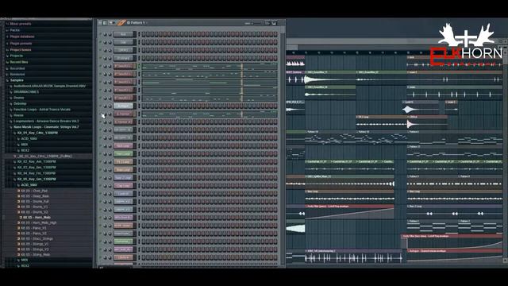This screenshot has width=508, height=286.
Task: Select 'Drums' folder in browser
Action: (x=18, y=98)
